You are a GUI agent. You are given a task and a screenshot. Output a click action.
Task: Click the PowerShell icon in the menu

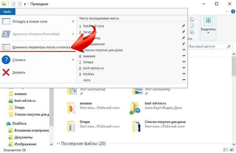pos(6,34)
